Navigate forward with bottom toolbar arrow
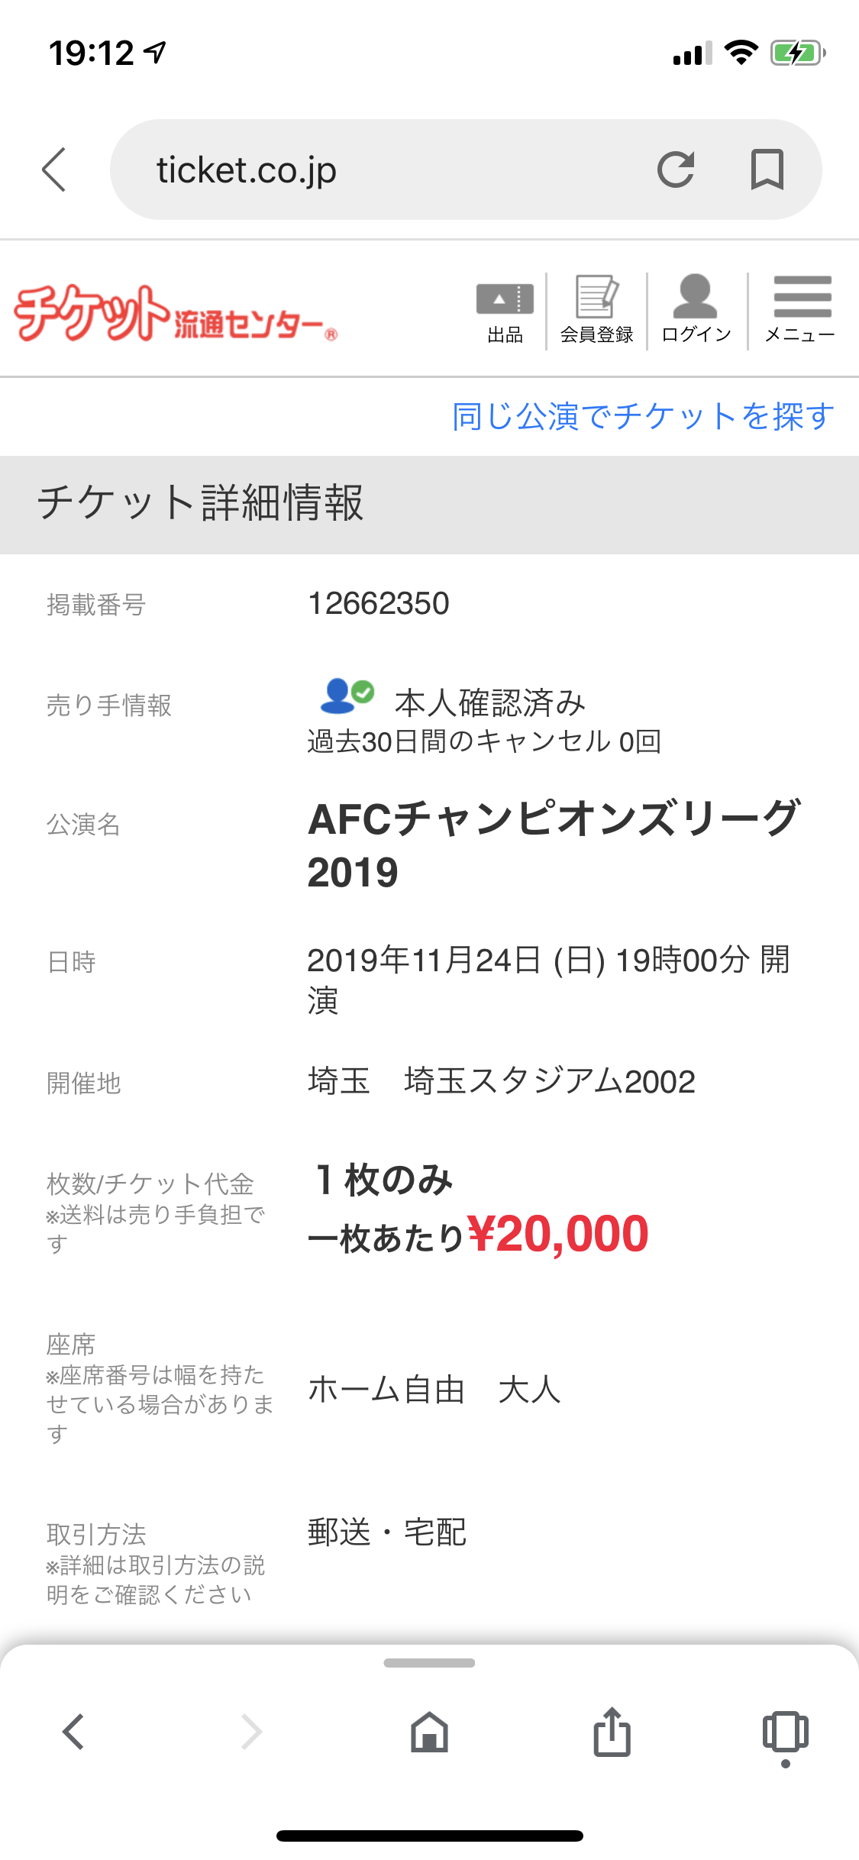This screenshot has width=859, height=1860. (x=251, y=1732)
